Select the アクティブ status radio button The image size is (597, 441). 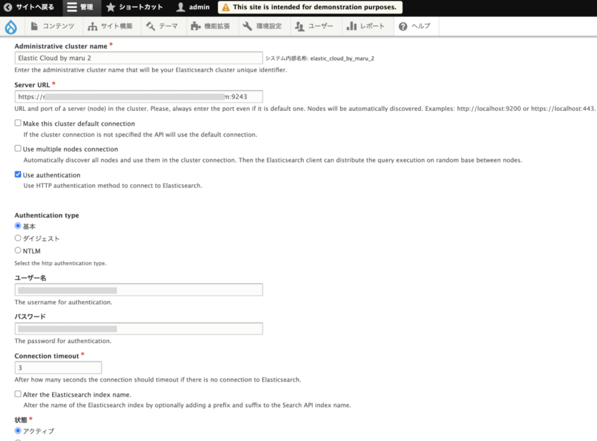pyautogui.click(x=18, y=431)
